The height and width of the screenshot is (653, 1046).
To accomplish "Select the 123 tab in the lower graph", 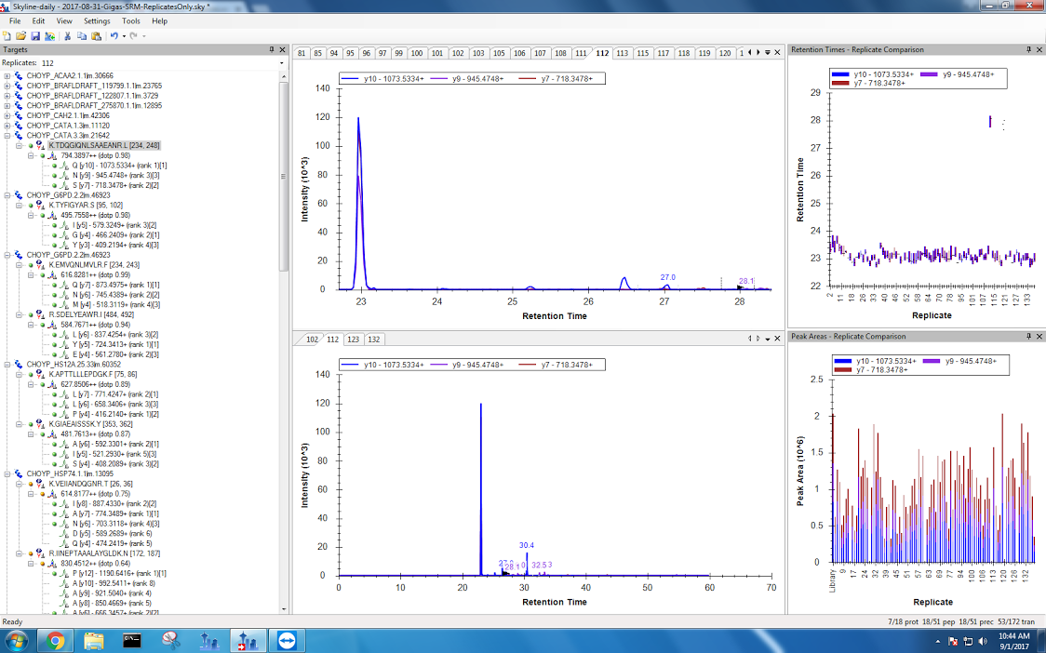I will 354,340.
